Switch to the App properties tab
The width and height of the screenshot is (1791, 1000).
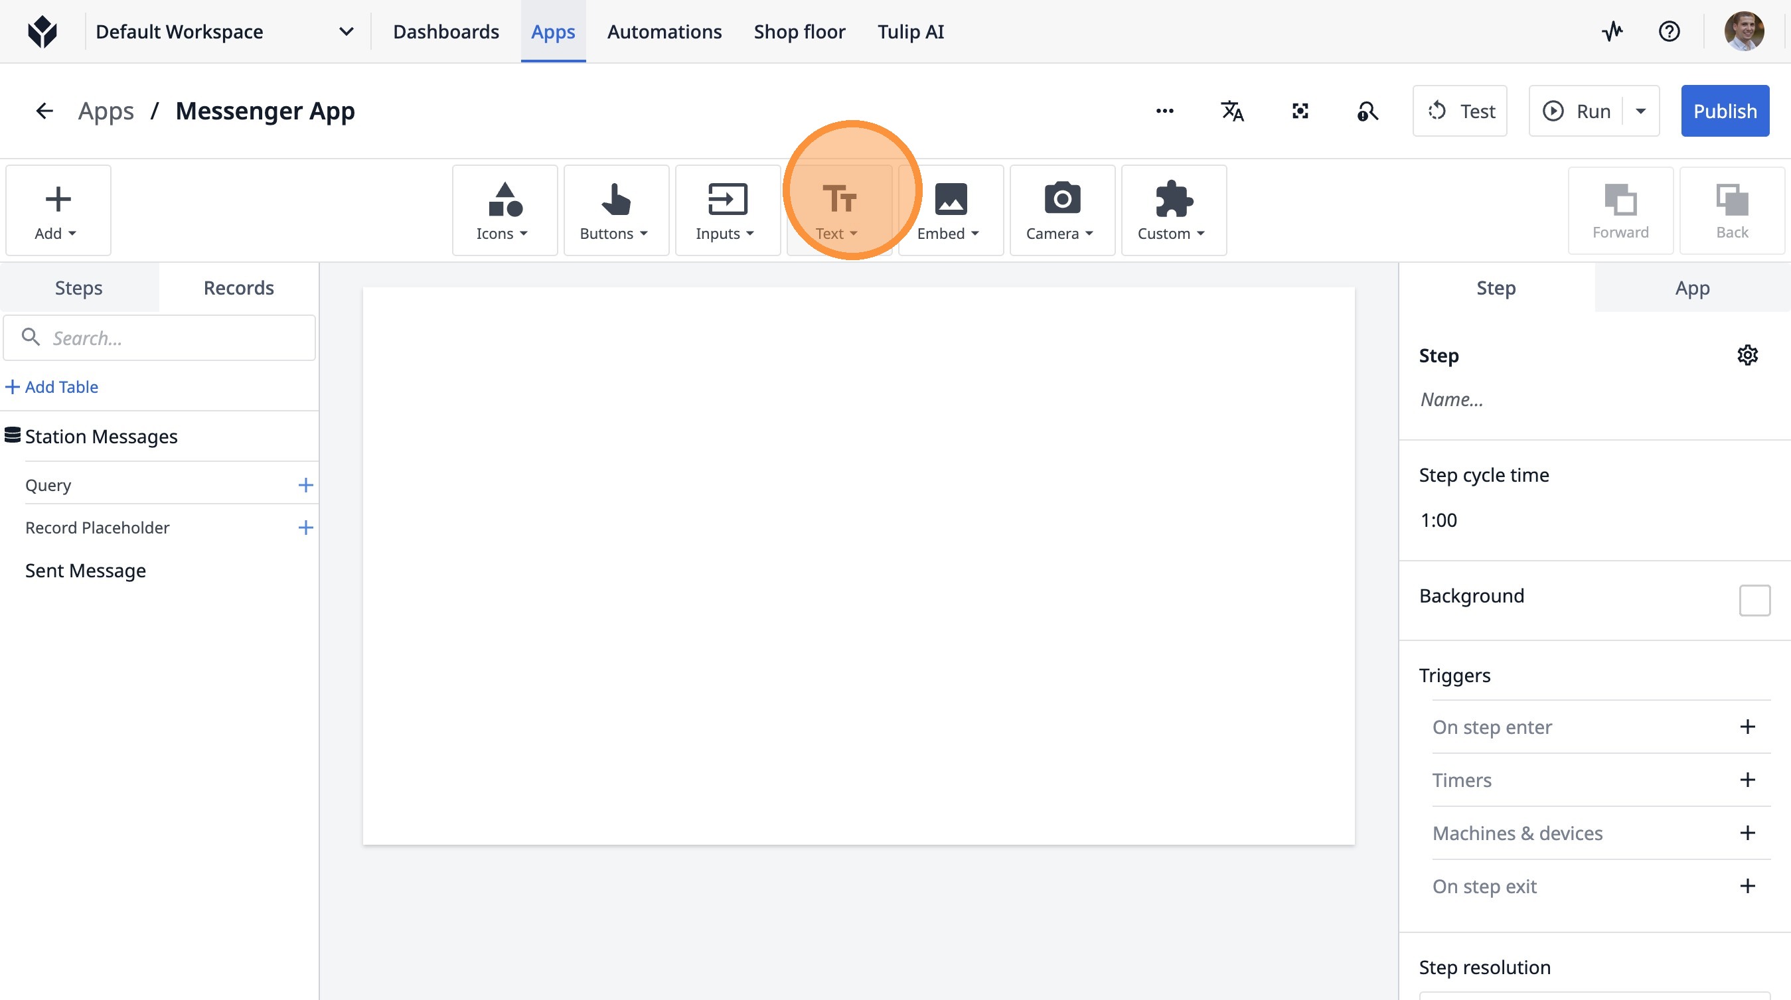point(1691,288)
